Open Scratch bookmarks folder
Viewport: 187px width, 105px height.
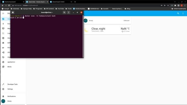105,9
